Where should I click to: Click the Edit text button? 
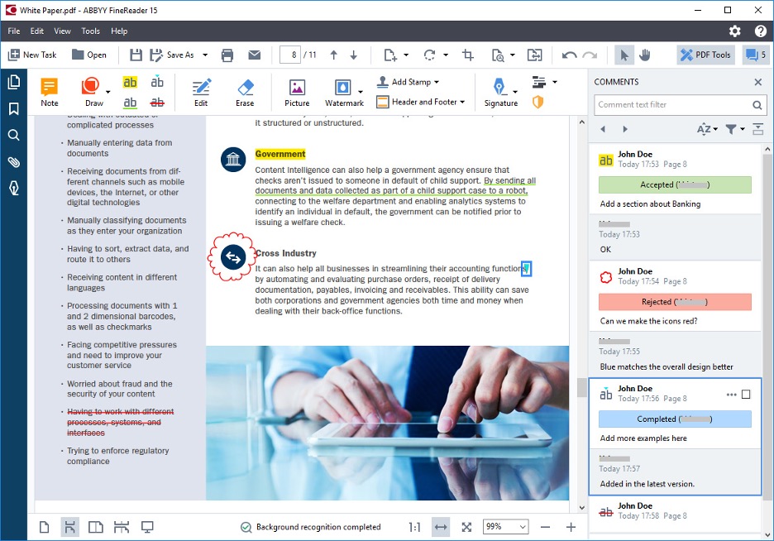pyautogui.click(x=201, y=92)
